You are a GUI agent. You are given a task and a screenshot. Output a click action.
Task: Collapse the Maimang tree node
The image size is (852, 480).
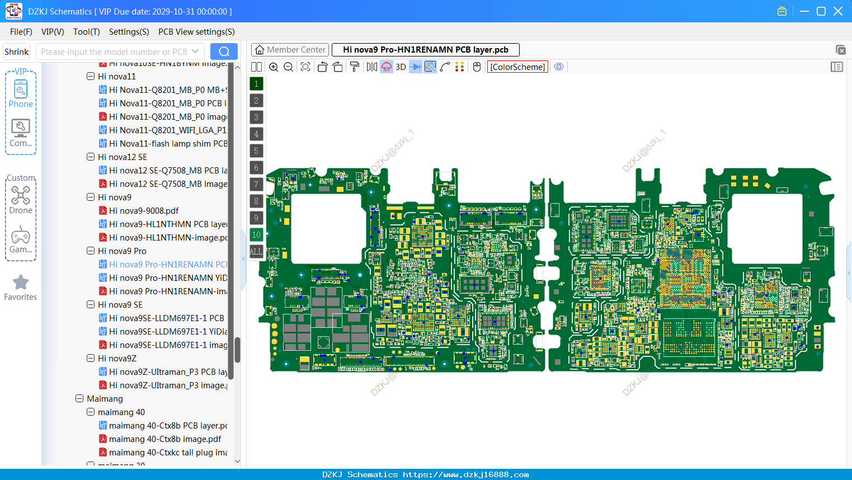click(x=79, y=398)
